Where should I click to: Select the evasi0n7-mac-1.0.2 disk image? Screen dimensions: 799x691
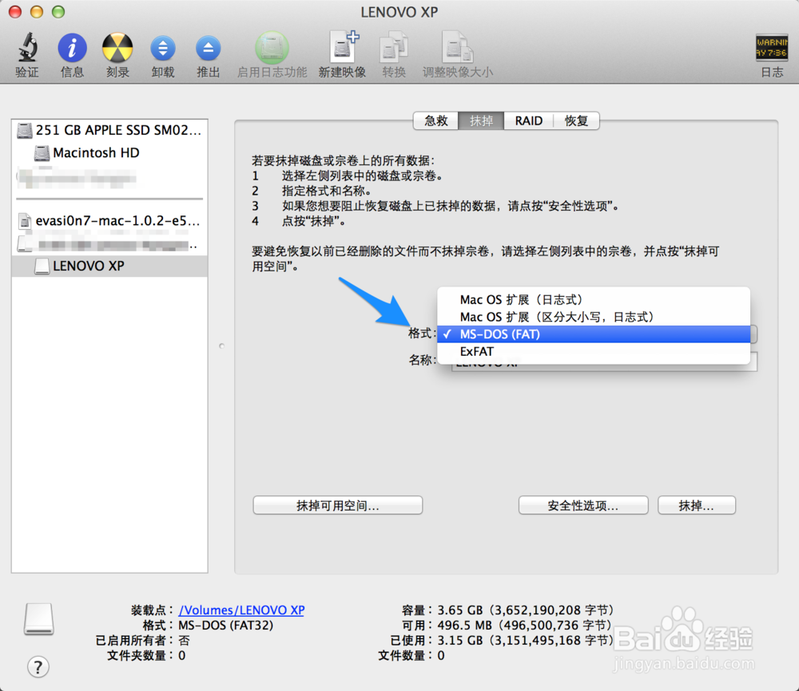coord(109,221)
